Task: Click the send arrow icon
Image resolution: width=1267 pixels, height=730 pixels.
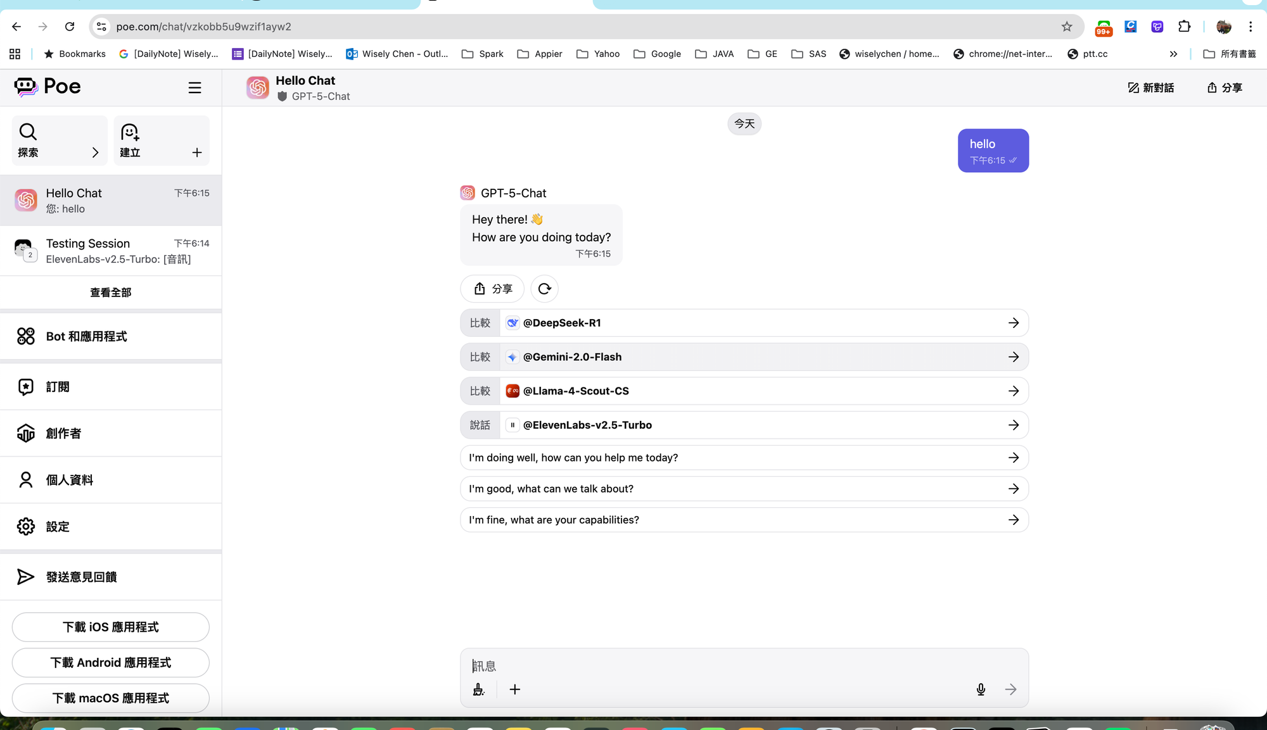Action: coord(1010,689)
